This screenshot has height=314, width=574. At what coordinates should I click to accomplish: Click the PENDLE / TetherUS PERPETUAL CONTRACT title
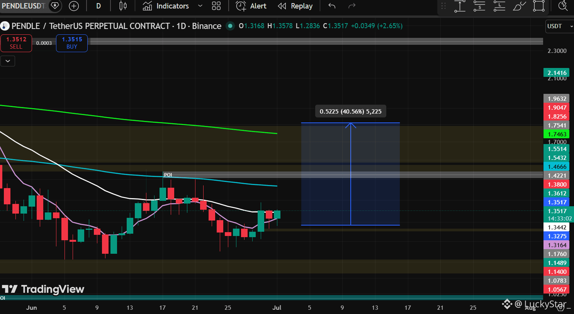pyautogui.click(x=91, y=26)
